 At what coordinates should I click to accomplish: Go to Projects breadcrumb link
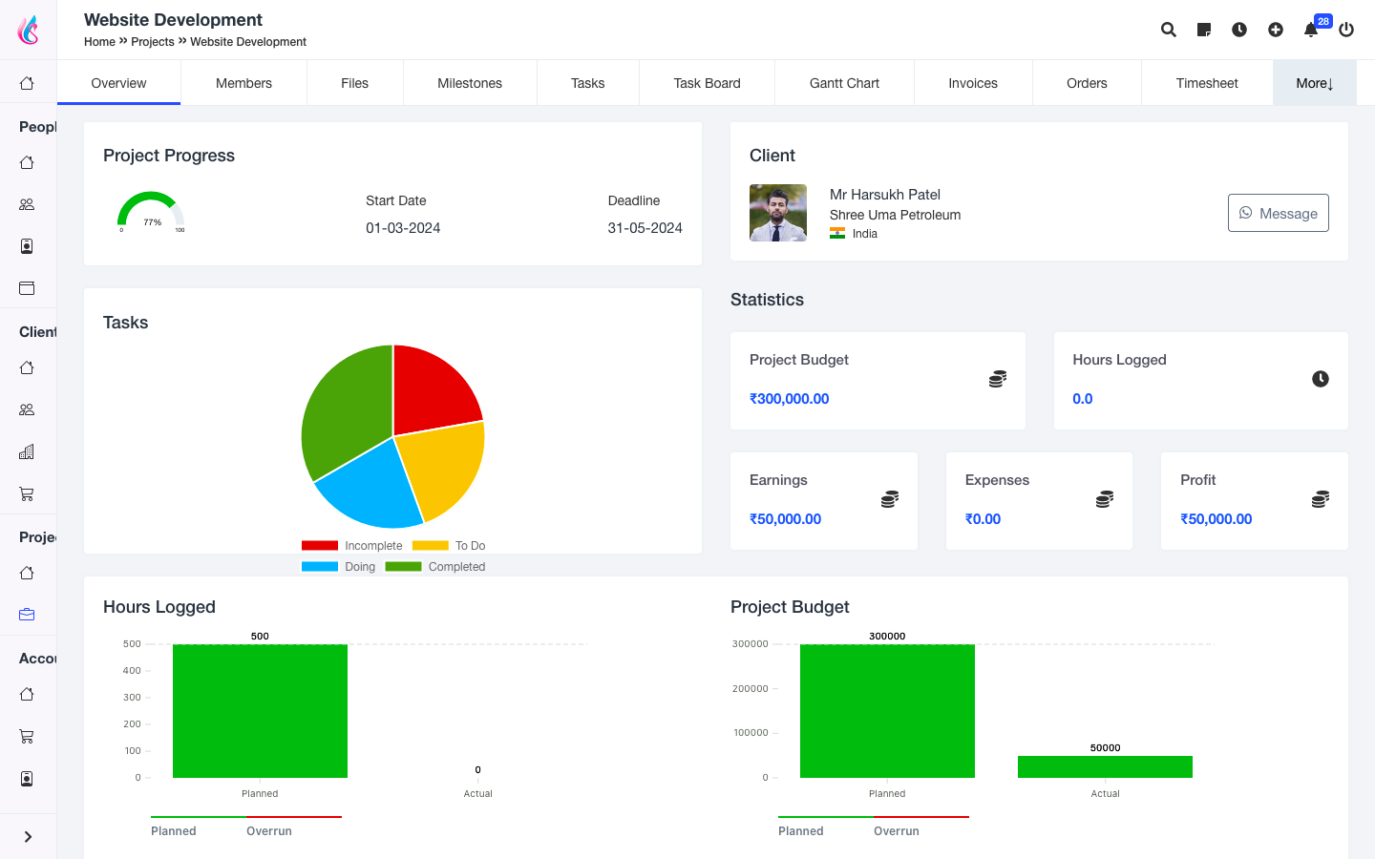(x=153, y=42)
